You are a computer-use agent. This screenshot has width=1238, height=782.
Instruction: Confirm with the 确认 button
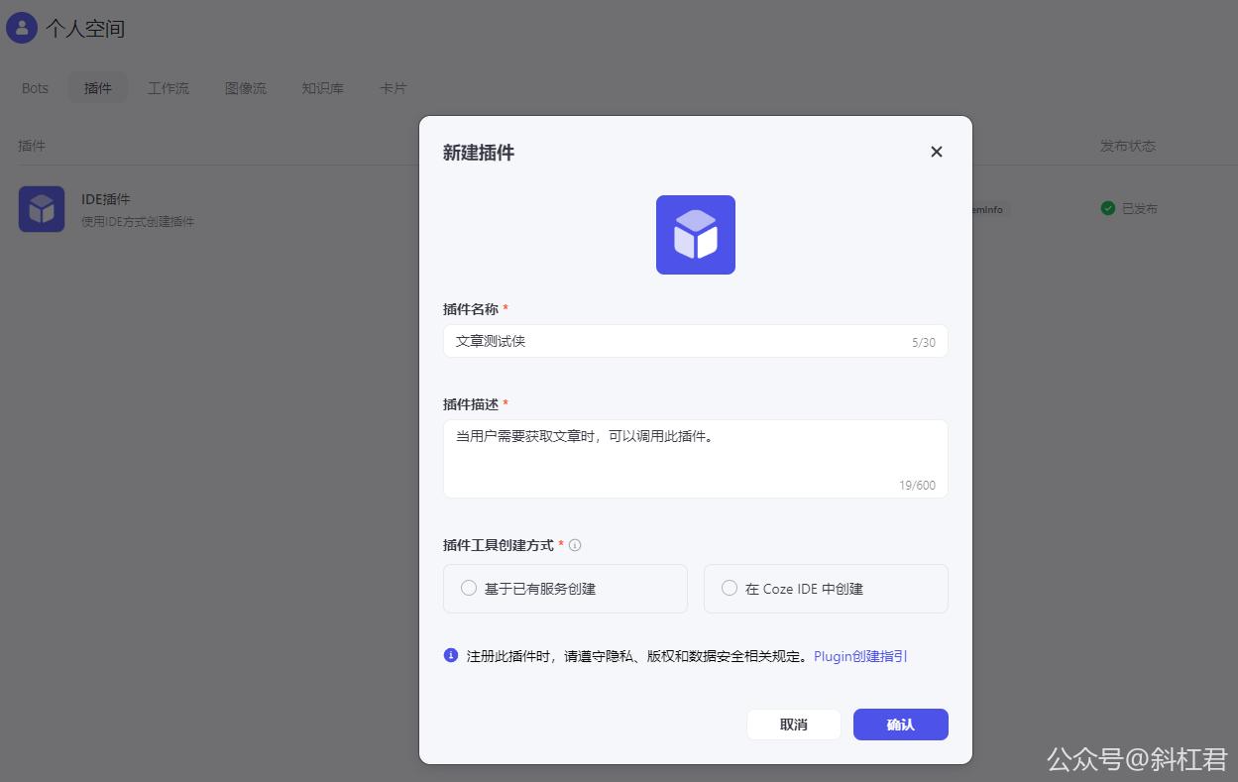coord(901,725)
